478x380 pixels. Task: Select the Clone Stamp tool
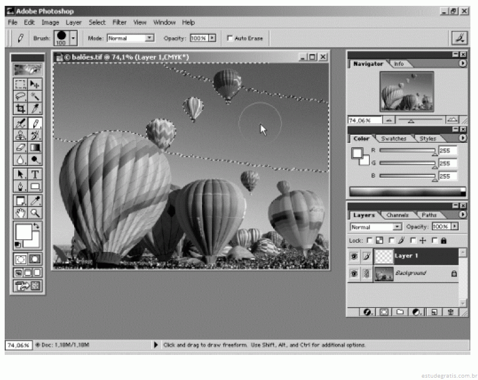(20, 135)
